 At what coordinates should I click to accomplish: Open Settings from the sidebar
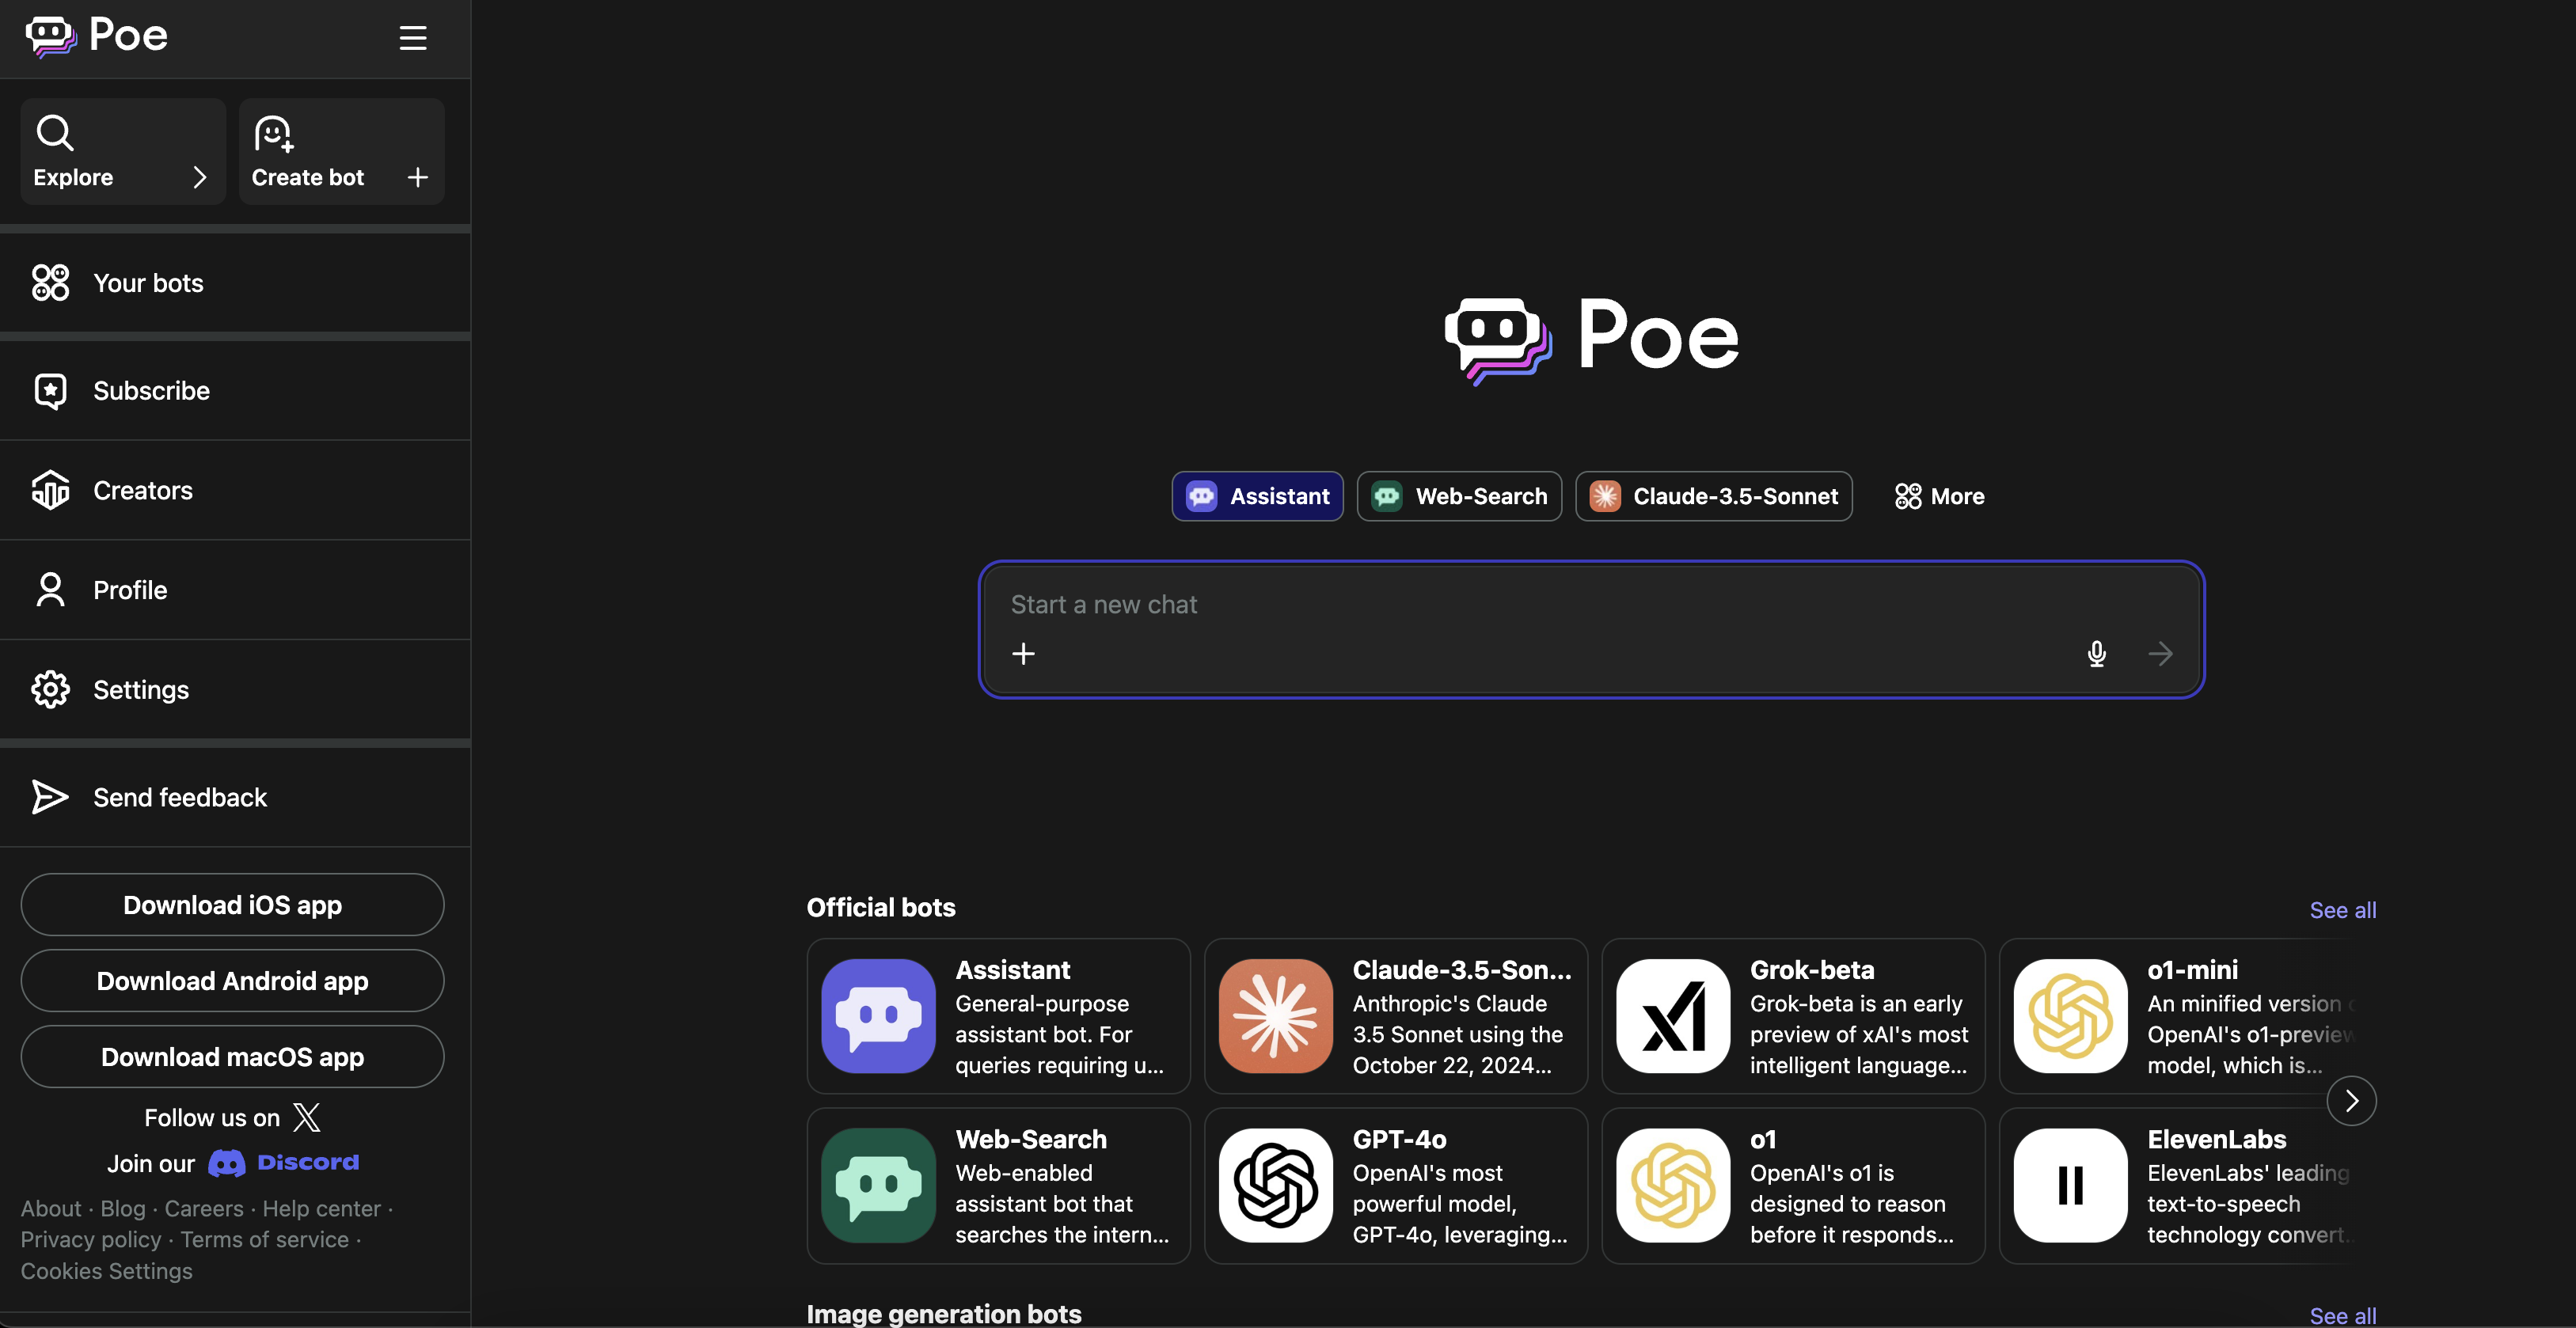[x=140, y=690]
